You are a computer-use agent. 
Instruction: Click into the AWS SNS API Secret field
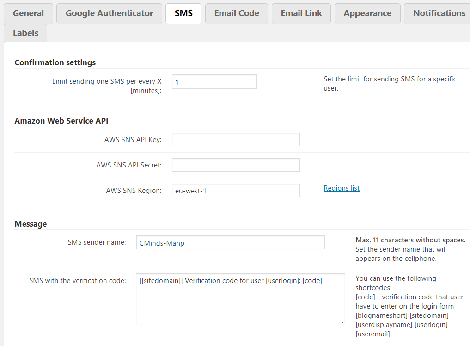[x=236, y=165]
